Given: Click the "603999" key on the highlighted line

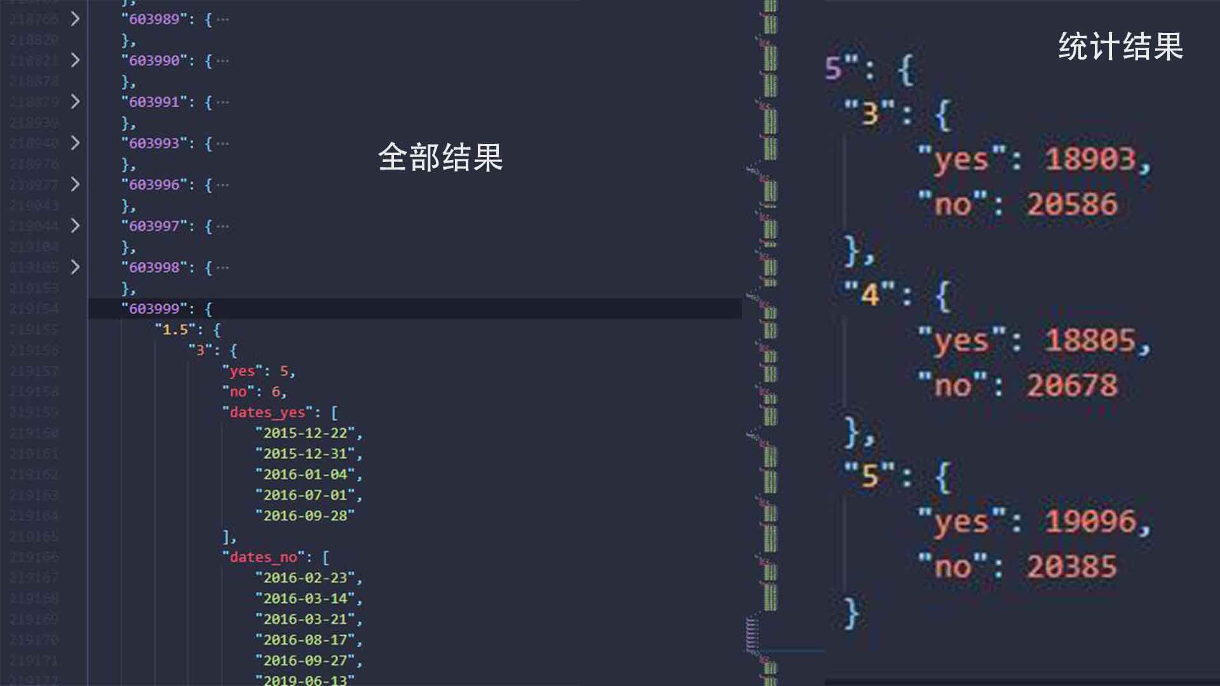Looking at the screenshot, I should coord(154,309).
